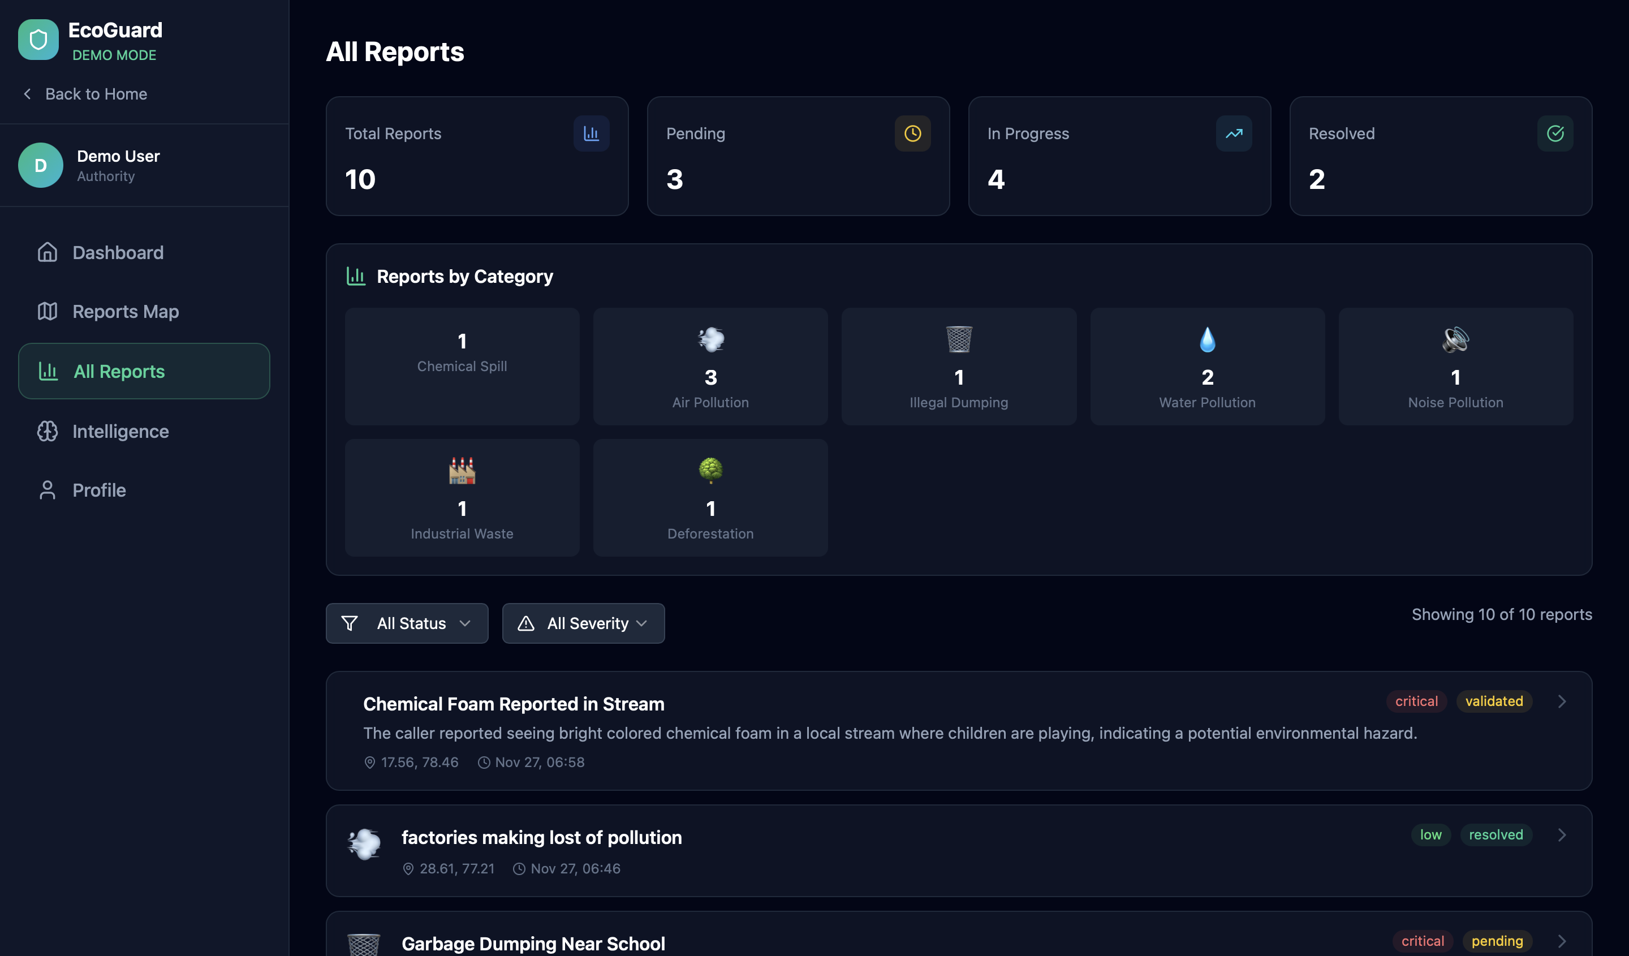Go to Dashboard in sidebar

118,252
